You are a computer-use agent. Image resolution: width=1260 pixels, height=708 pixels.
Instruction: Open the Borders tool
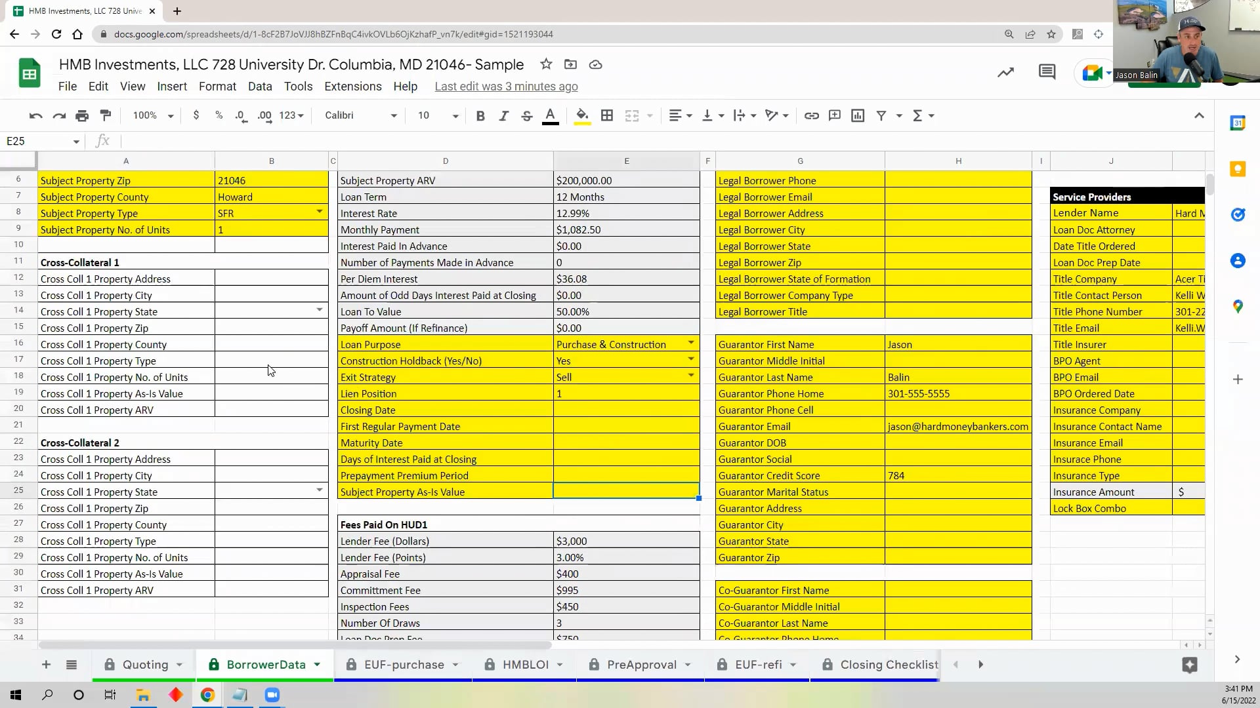pyautogui.click(x=607, y=116)
